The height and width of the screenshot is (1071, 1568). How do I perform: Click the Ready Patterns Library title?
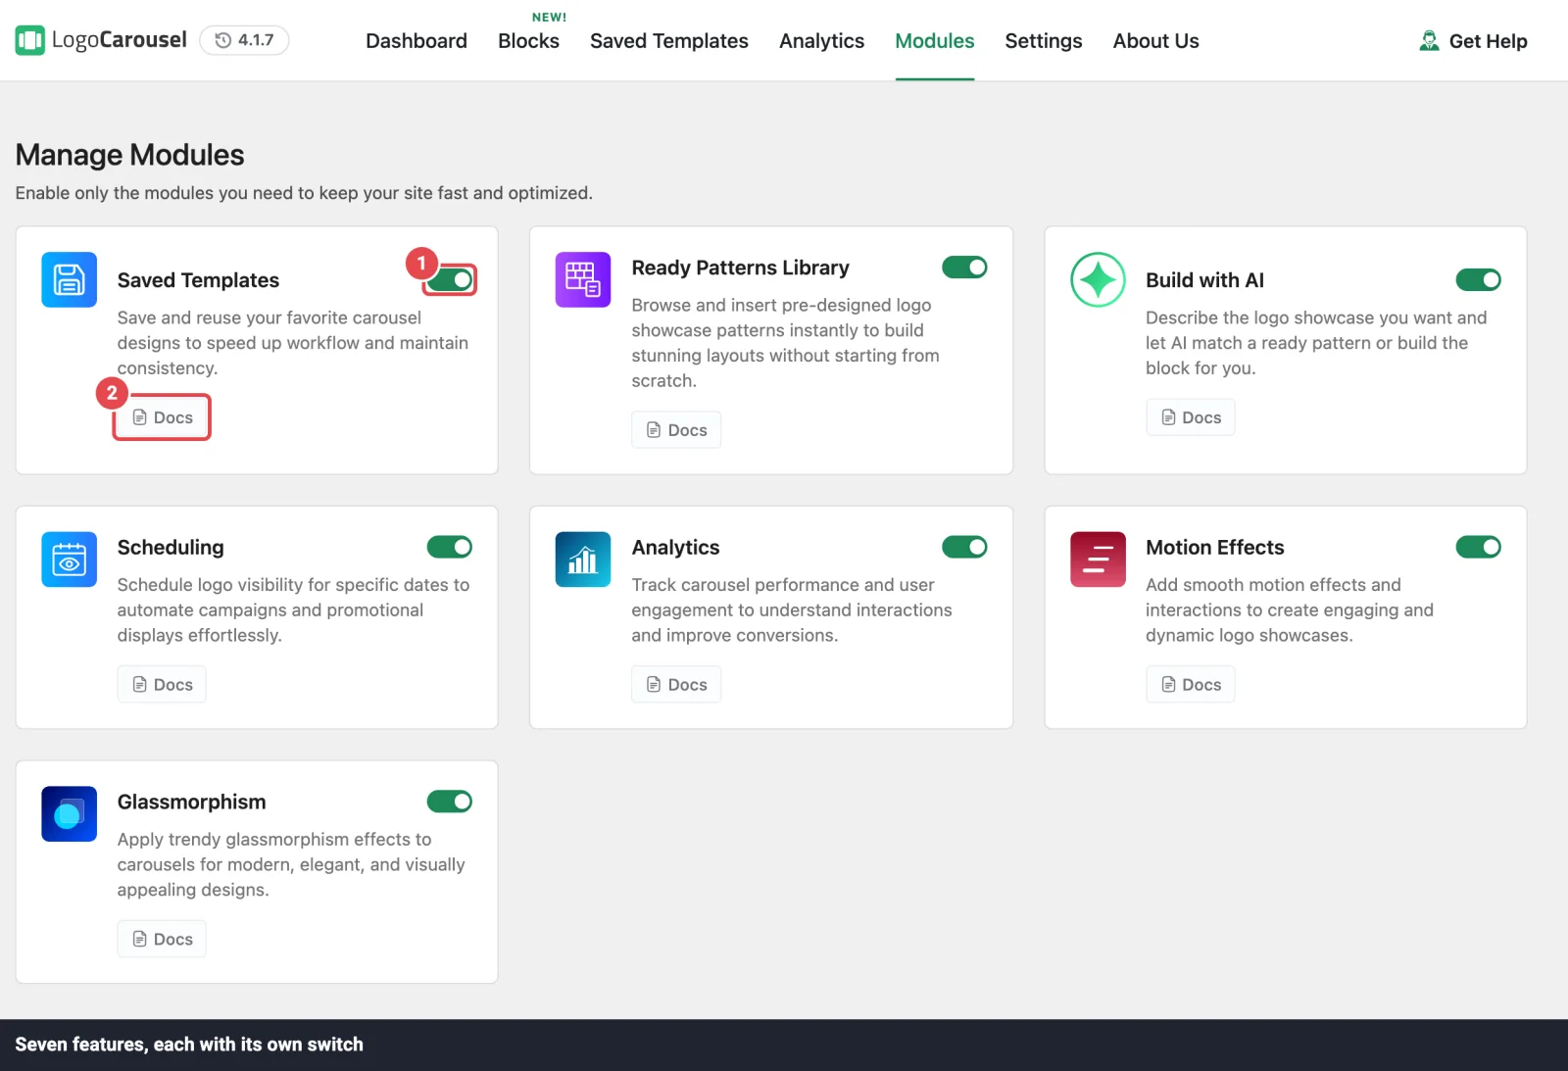[740, 268]
